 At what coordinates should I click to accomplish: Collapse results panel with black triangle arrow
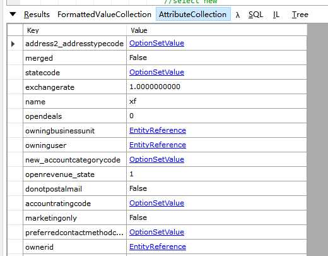coord(13,14)
